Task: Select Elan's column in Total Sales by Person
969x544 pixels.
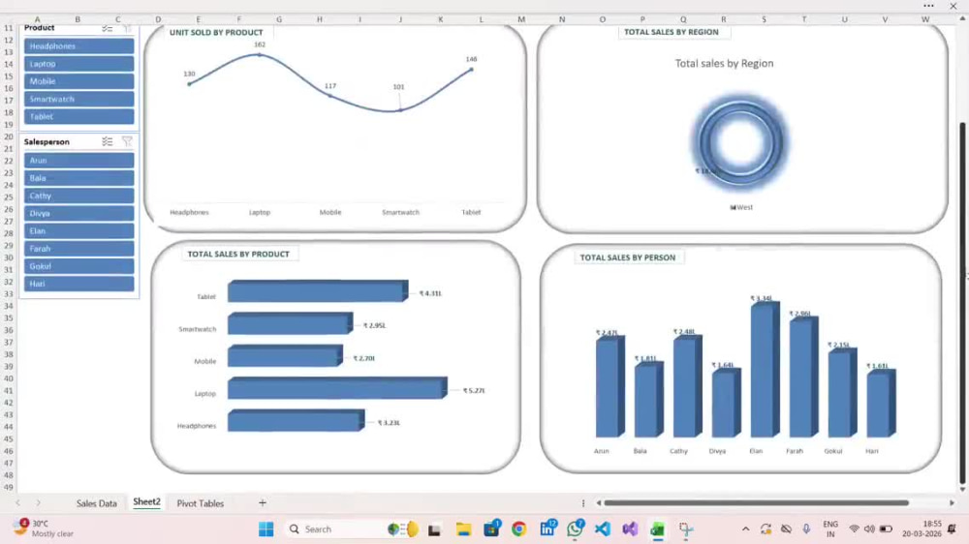Action: tap(765, 370)
